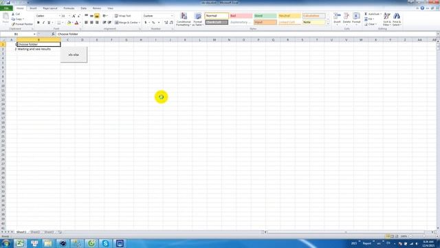This screenshot has width=440, height=248.
Task: Click the increase decimal icon
Action: point(166,23)
